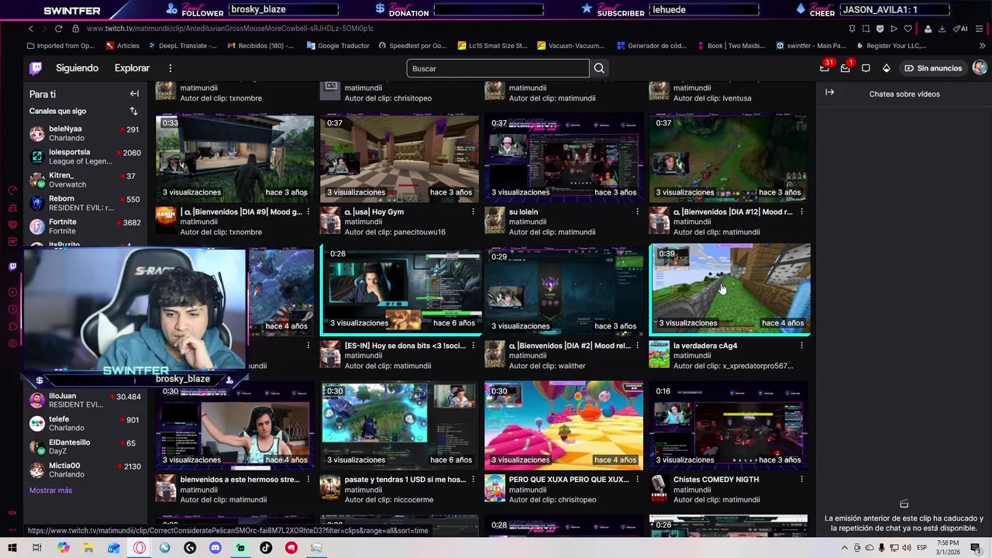Open volume control in system tray
The image size is (992, 558).
[906, 548]
